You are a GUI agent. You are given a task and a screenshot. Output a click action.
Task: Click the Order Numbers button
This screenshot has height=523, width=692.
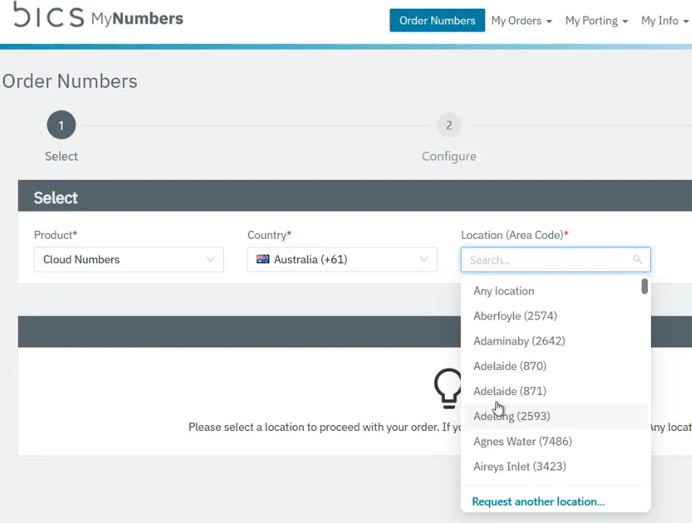tap(437, 21)
